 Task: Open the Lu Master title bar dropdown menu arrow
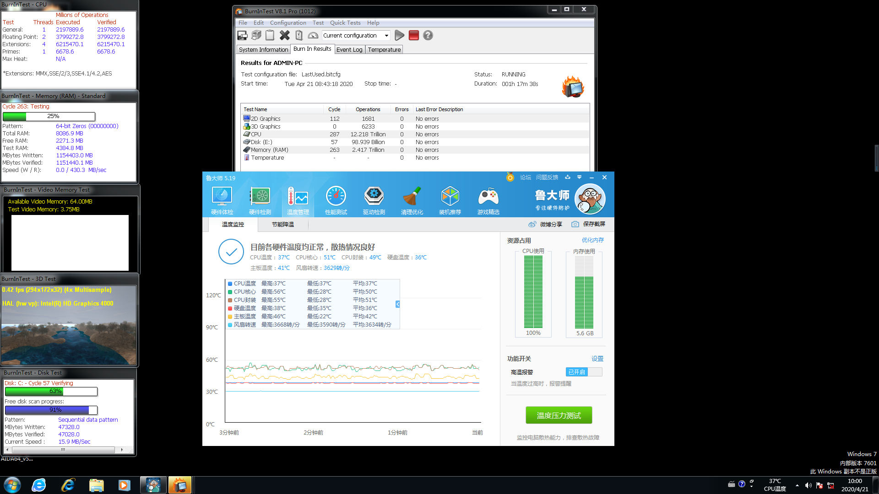click(579, 177)
